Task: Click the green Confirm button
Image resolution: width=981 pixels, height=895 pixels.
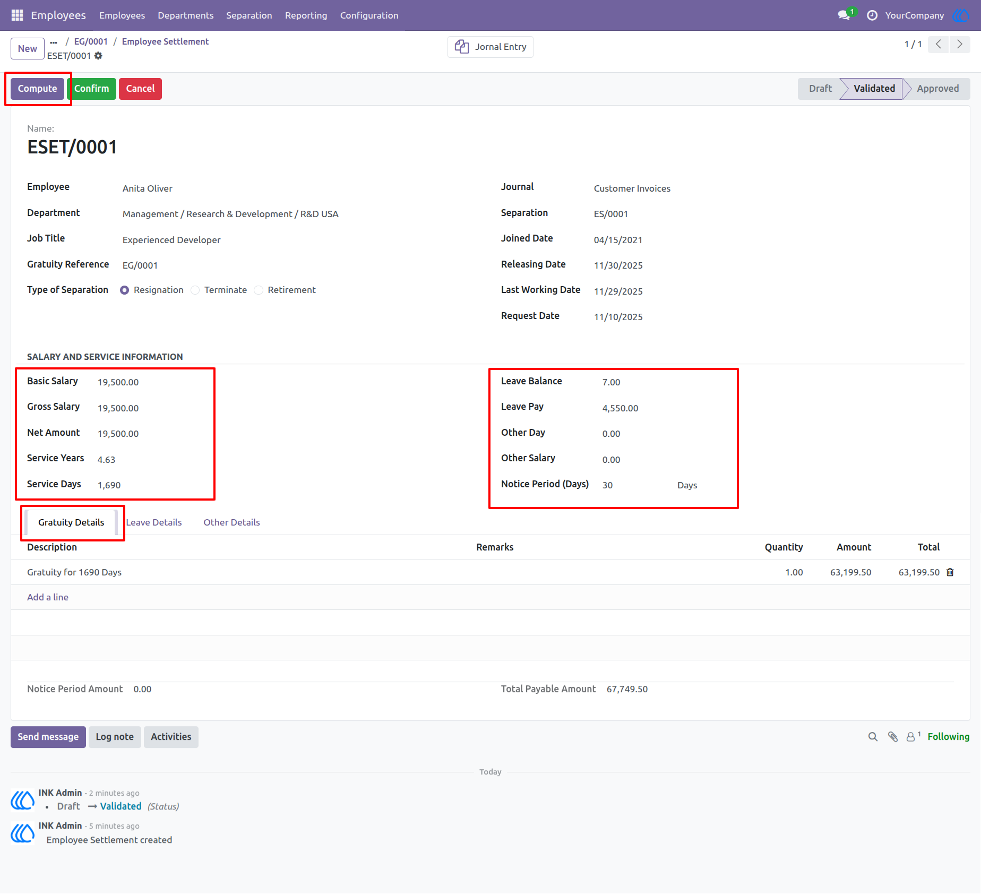Action: pos(92,89)
